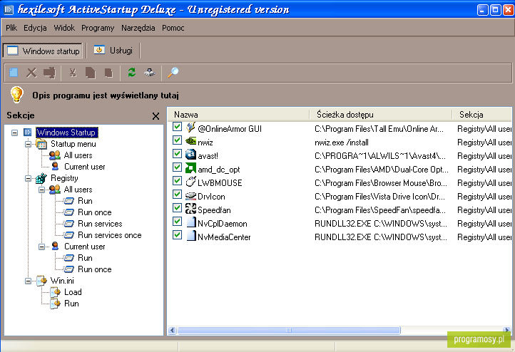Select Run services tree item
Image resolution: width=515 pixels, height=352 pixels.
pos(100,224)
